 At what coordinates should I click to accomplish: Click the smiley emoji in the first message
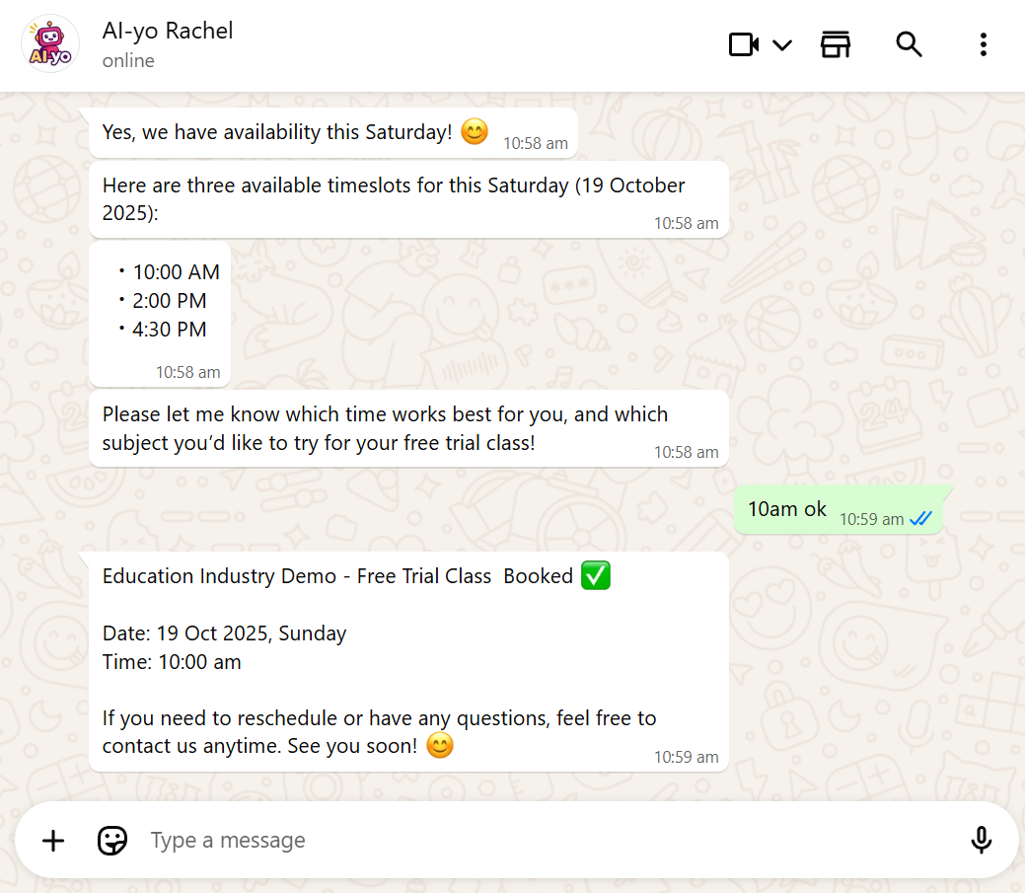475,131
